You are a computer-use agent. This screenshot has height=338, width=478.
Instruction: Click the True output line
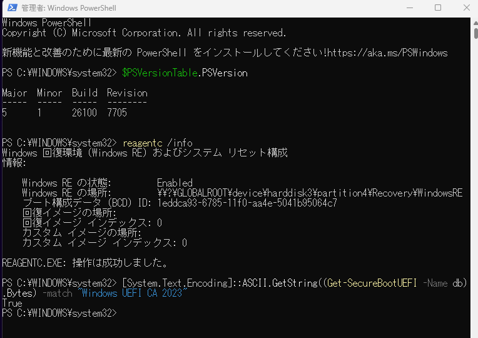pos(12,303)
